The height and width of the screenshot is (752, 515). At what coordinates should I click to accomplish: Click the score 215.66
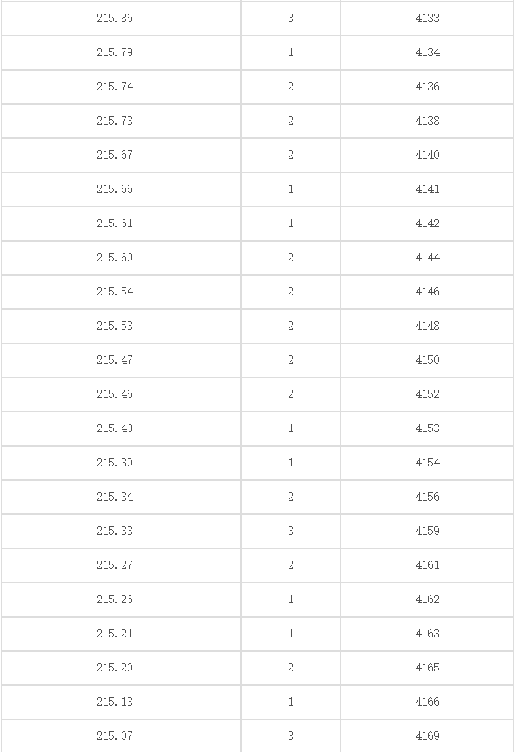tap(115, 189)
